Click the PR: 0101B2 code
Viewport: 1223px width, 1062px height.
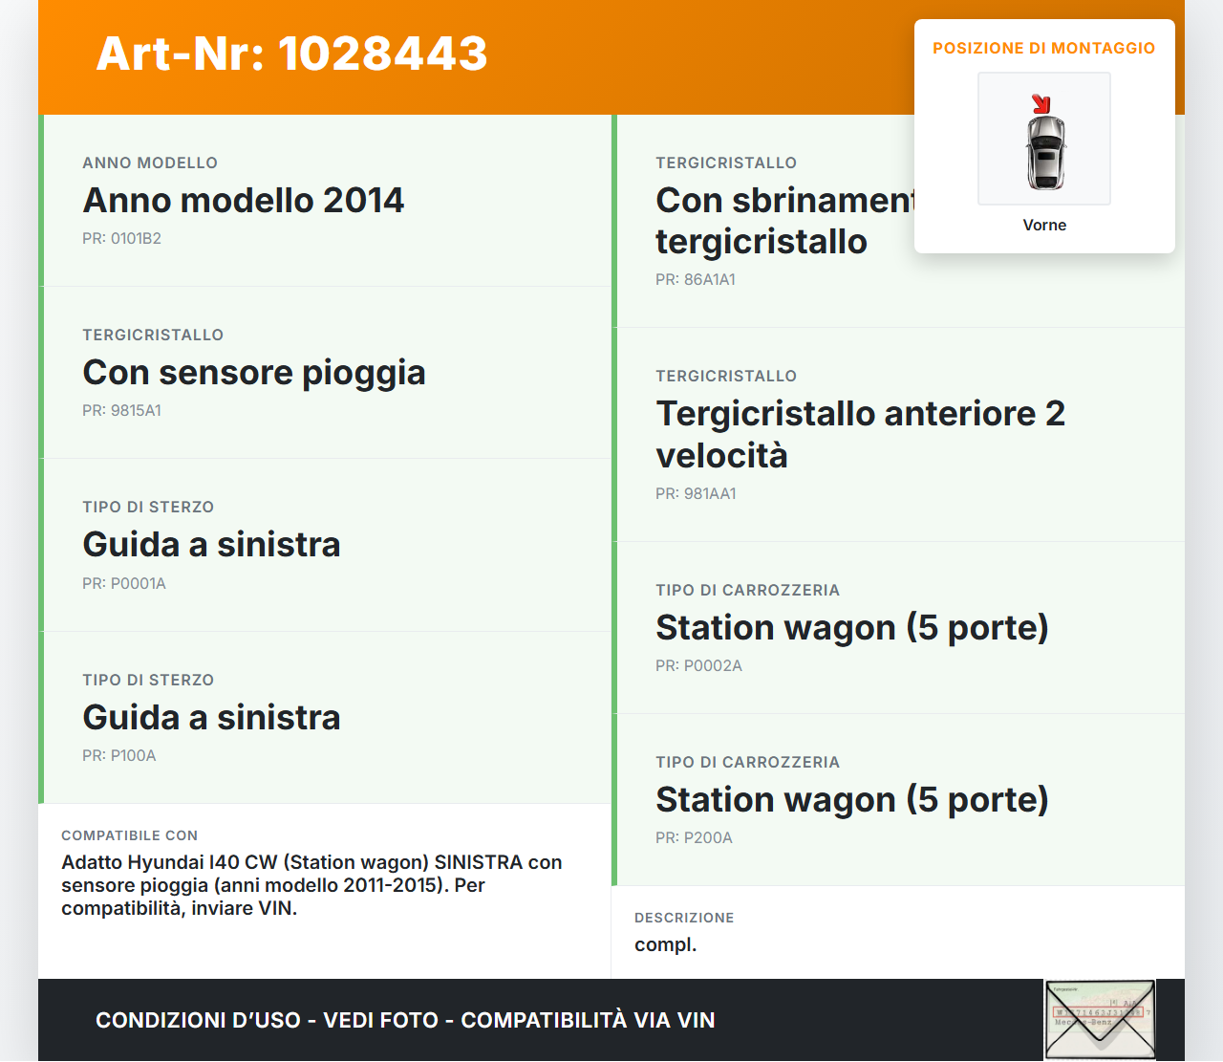[122, 238]
